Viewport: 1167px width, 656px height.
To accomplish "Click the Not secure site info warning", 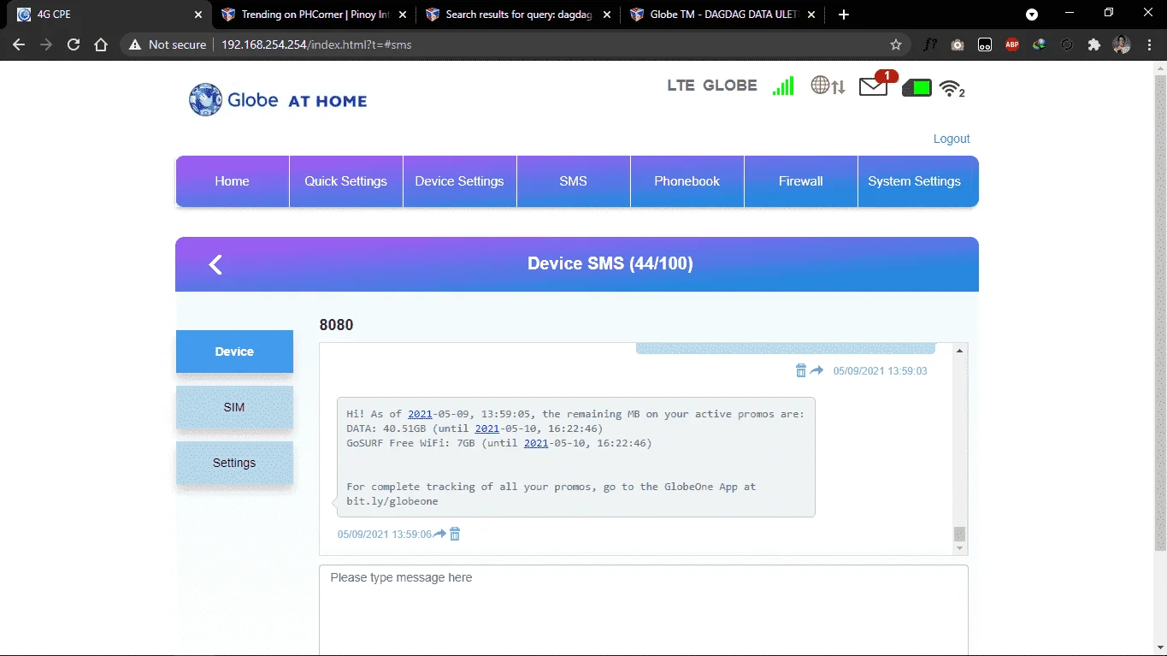I will pyautogui.click(x=168, y=44).
